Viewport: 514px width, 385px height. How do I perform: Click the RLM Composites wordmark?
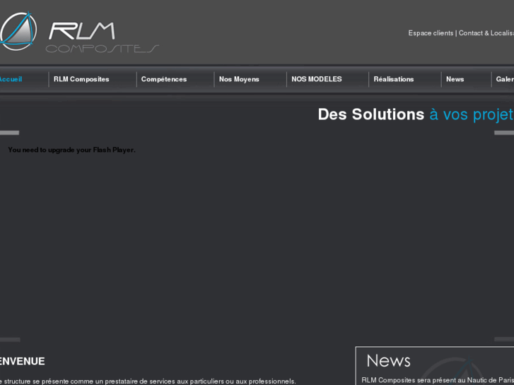[103, 37]
